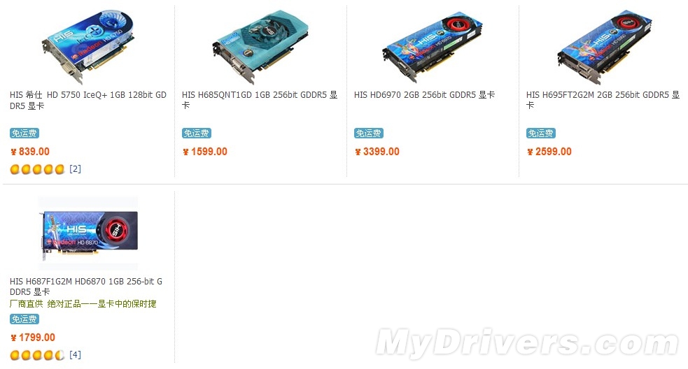Open the HIS H687F1G2M HD6870 title link
The image size is (688, 369).
pos(86,286)
